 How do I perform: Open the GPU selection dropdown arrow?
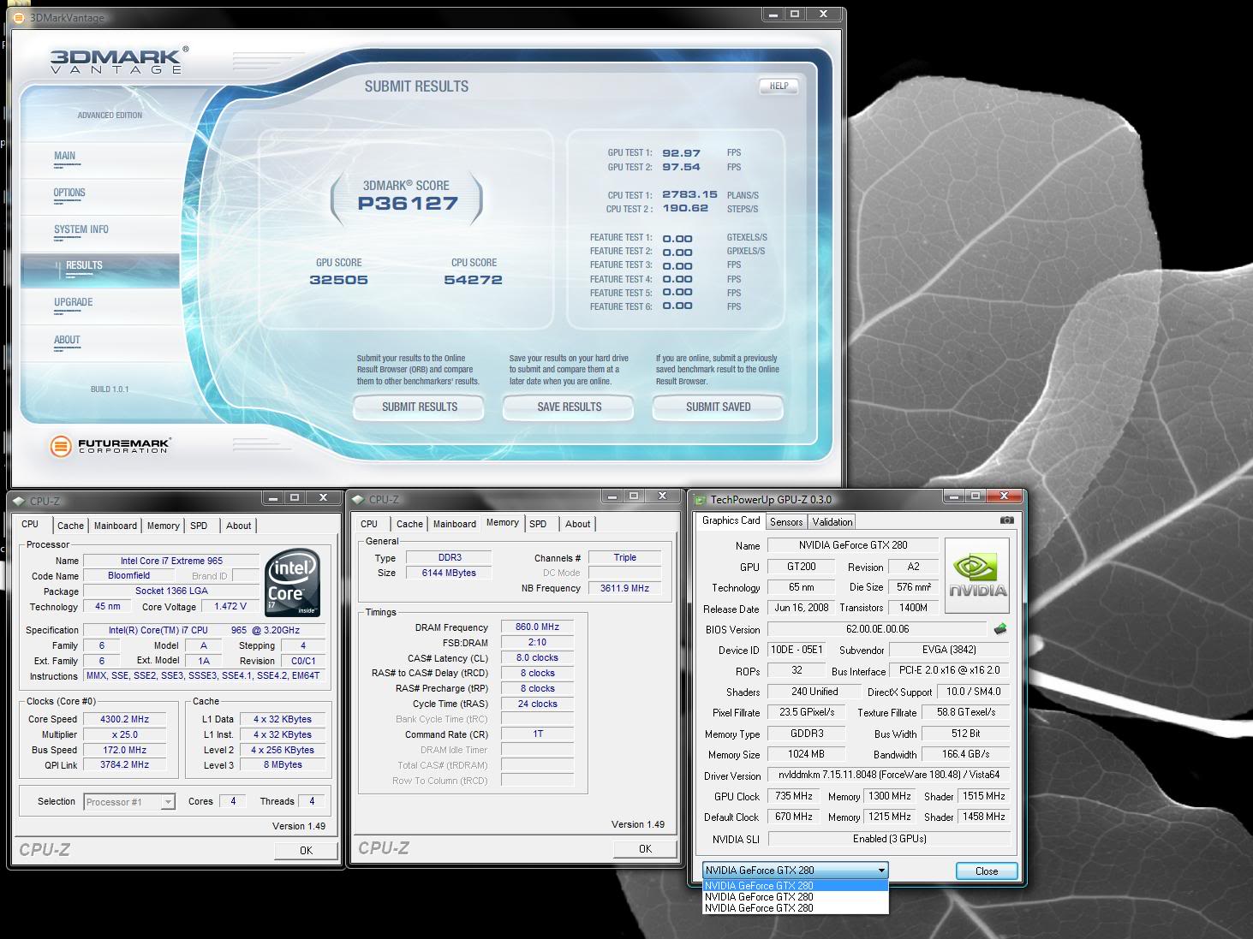click(880, 871)
